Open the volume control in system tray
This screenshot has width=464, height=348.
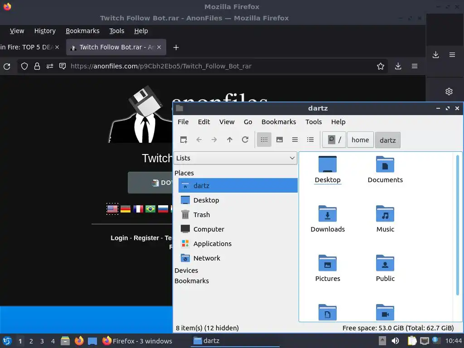pos(395,341)
